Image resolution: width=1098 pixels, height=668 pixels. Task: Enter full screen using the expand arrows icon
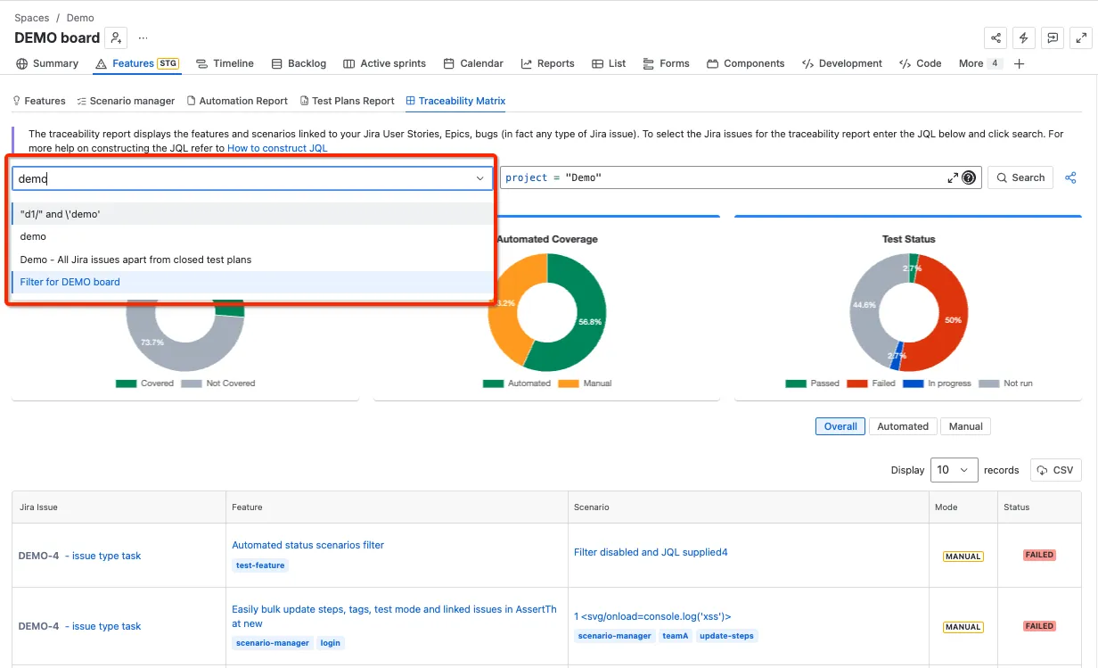point(1081,37)
